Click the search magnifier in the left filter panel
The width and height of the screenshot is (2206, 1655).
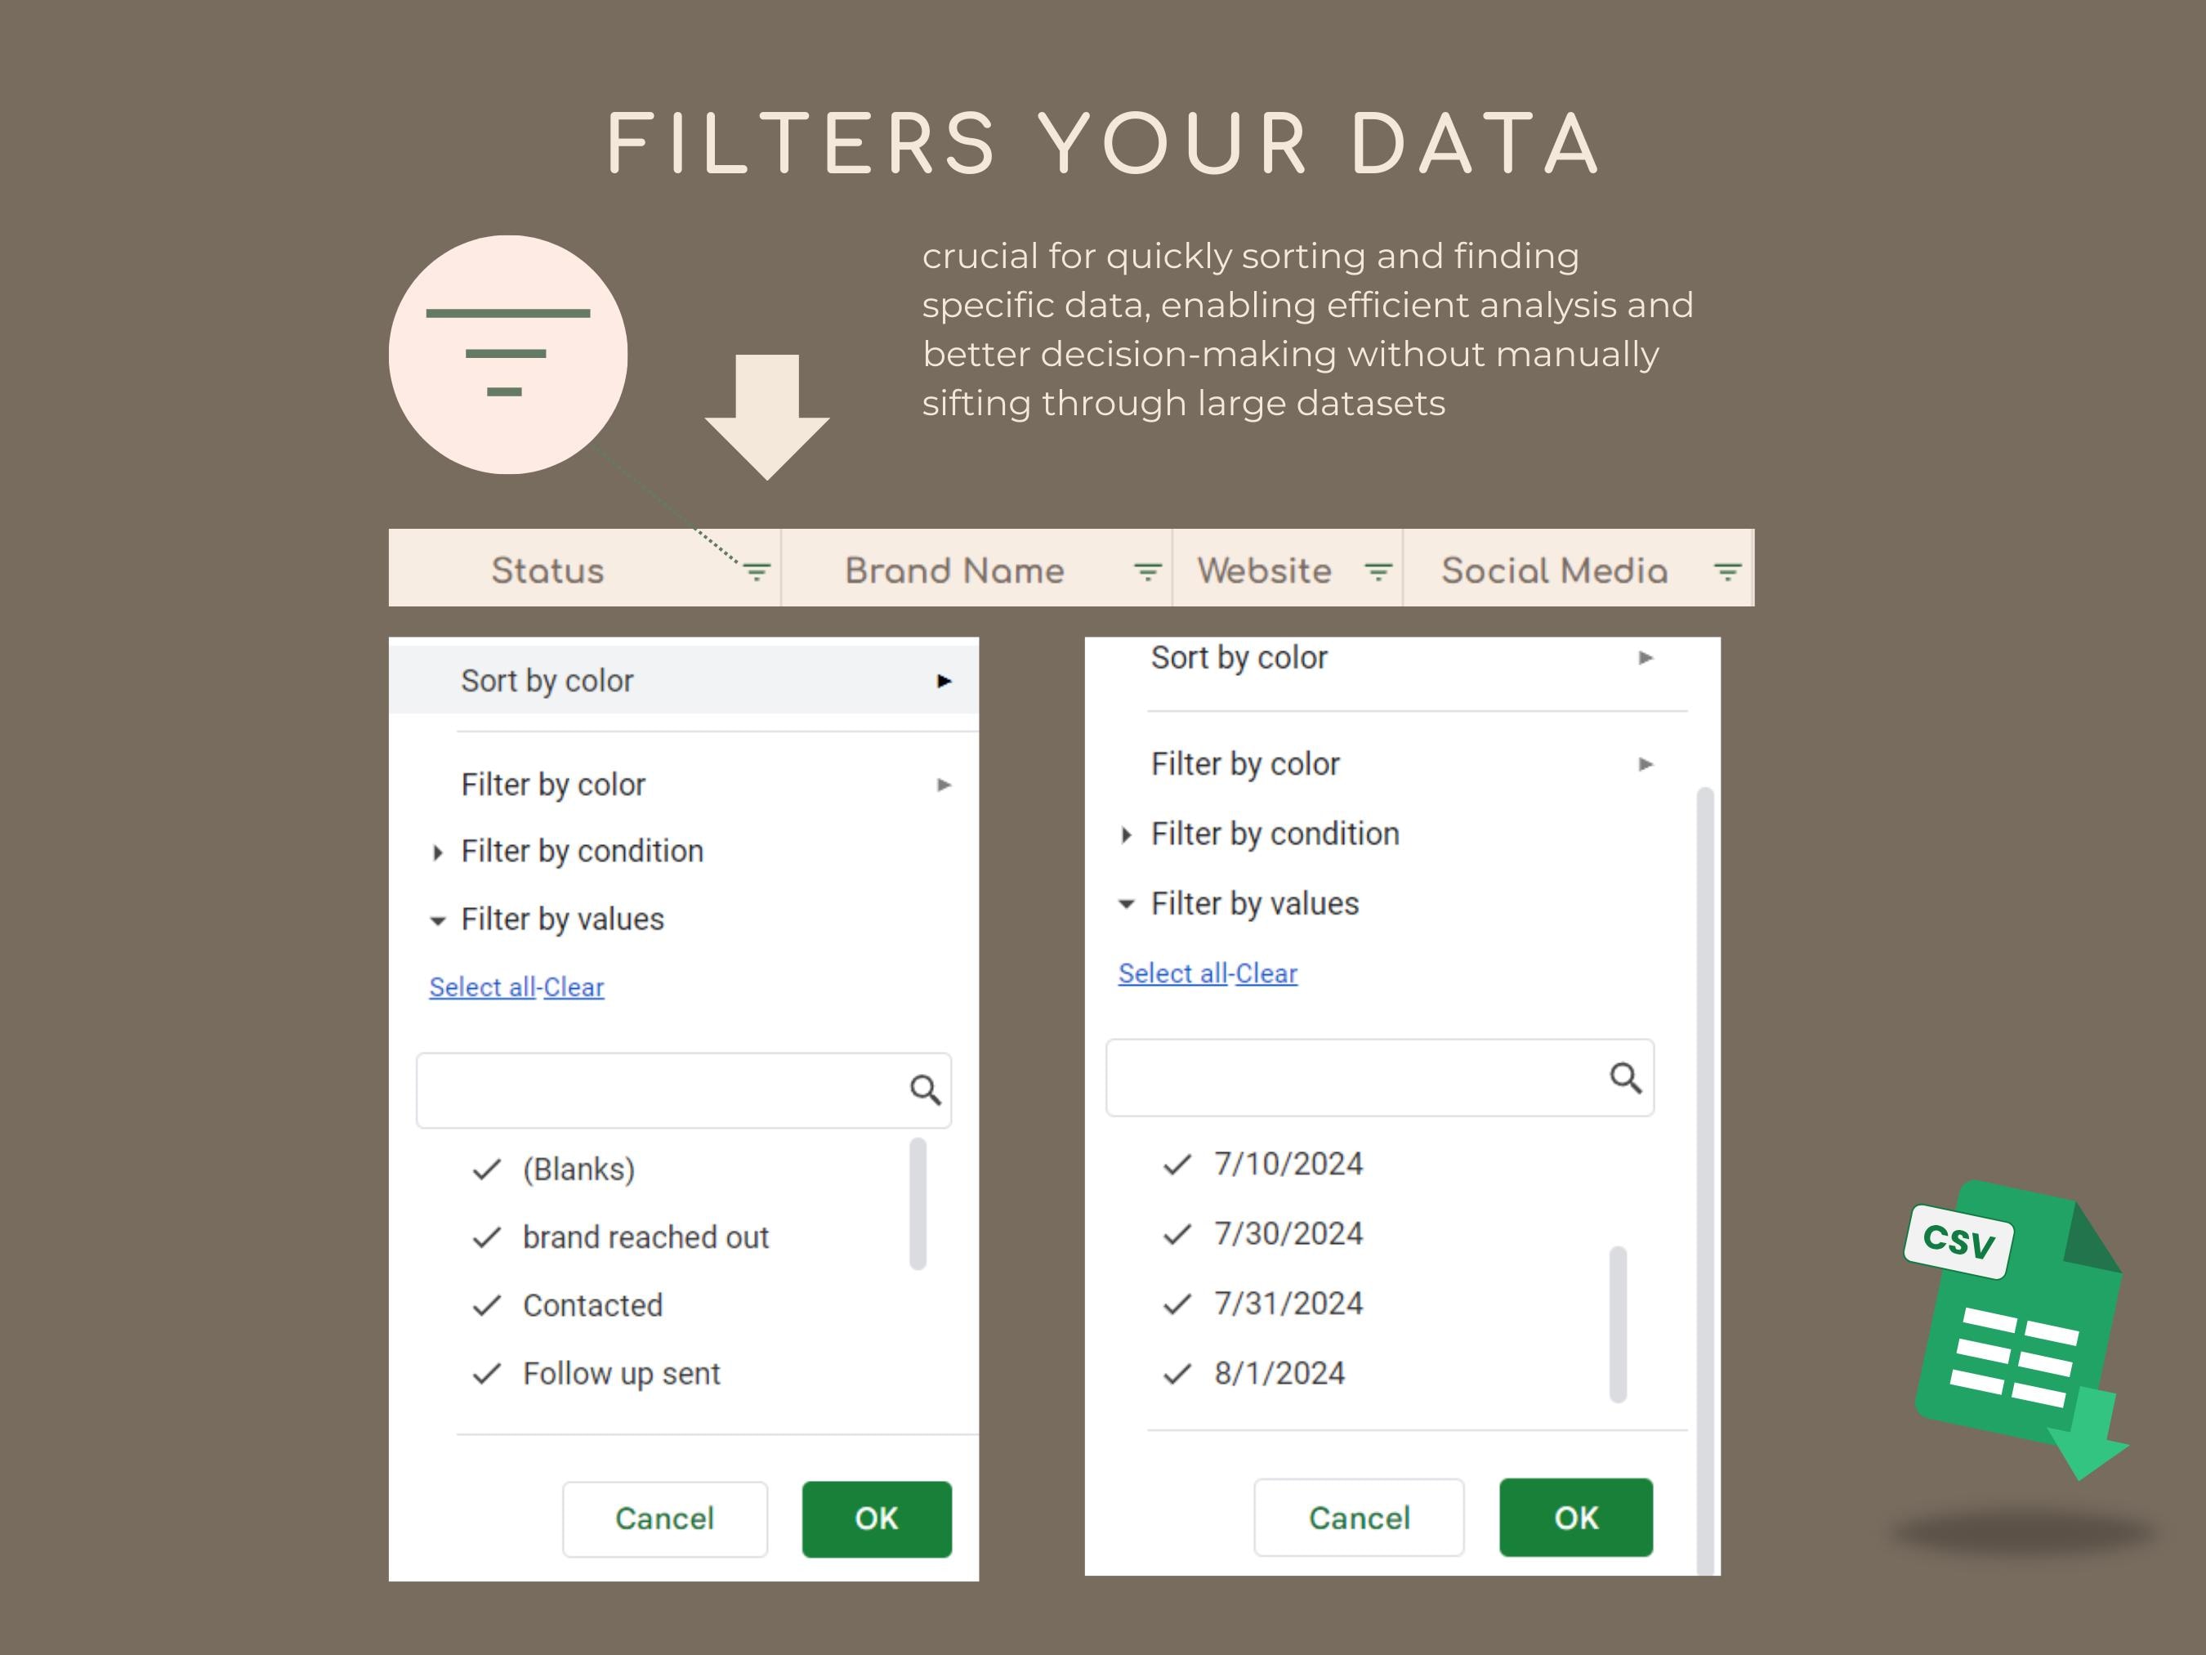tap(926, 1089)
